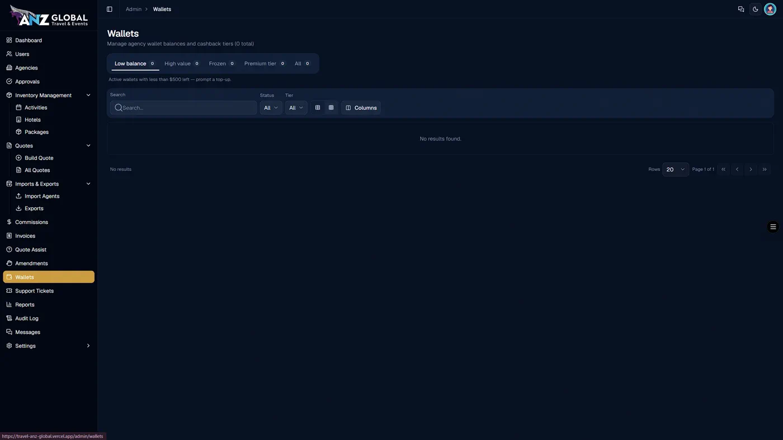The height and width of the screenshot is (440, 783).
Task: Open the user avatar menu
Action: tap(770, 9)
